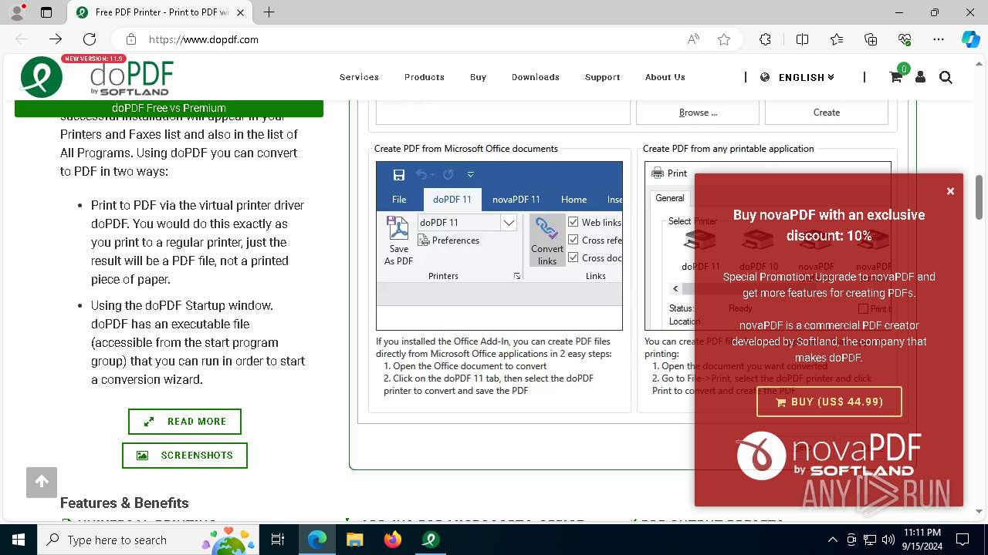This screenshot has width=988, height=555.
Task: Open the browser profile icon
Action: (17, 12)
